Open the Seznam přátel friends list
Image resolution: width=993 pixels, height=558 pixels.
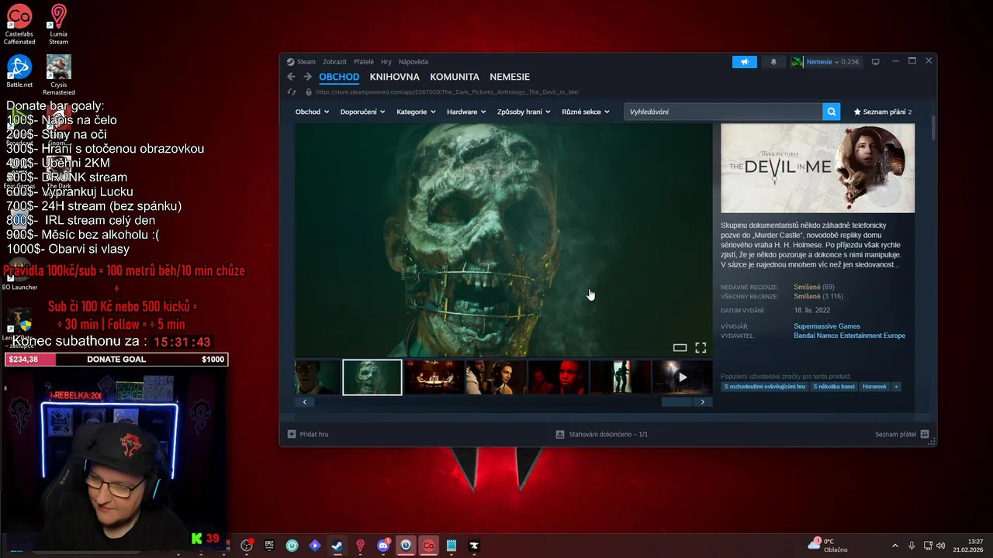[x=902, y=434]
